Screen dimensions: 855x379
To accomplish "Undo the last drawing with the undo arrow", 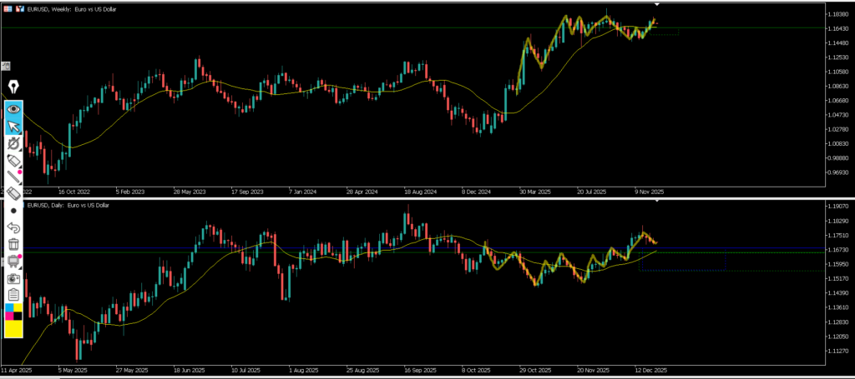I will [x=13, y=227].
